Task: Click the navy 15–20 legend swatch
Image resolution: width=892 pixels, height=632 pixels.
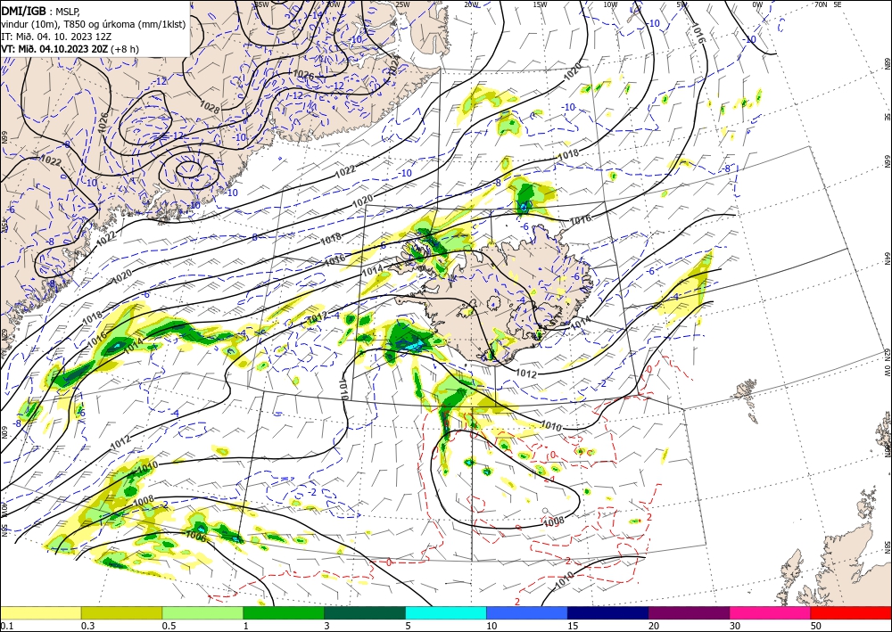Action: [x=608, y=612]
